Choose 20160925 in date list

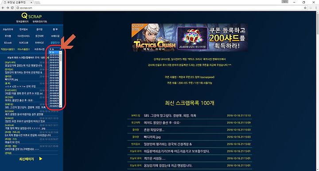point(54,106)
